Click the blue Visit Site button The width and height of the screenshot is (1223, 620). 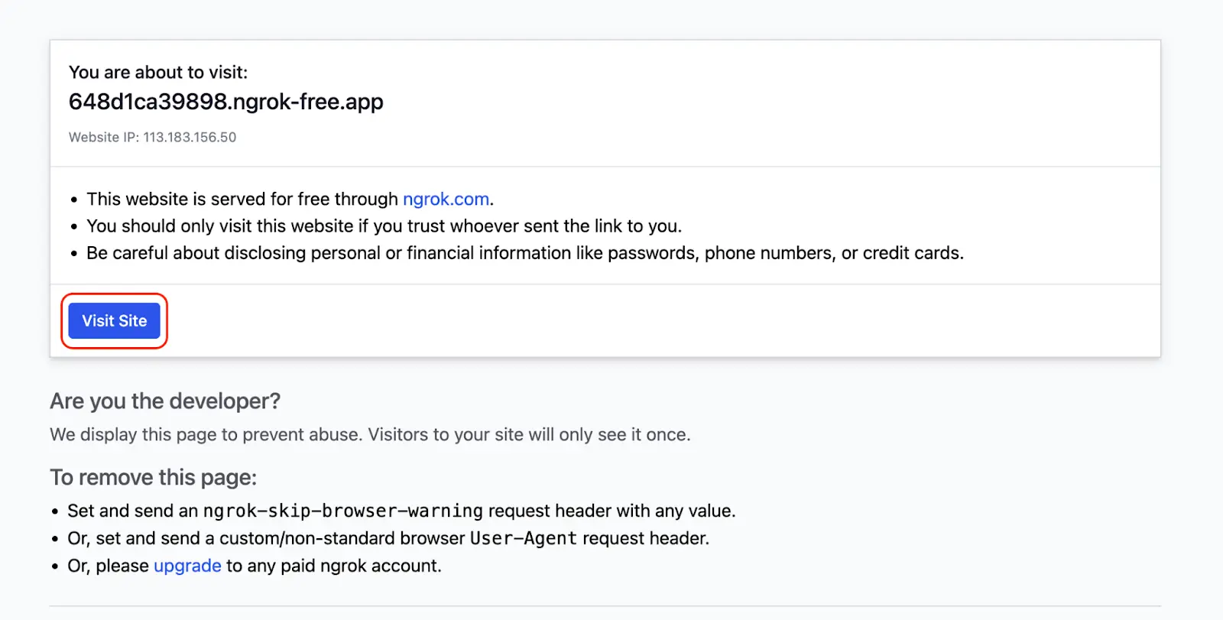114,321
